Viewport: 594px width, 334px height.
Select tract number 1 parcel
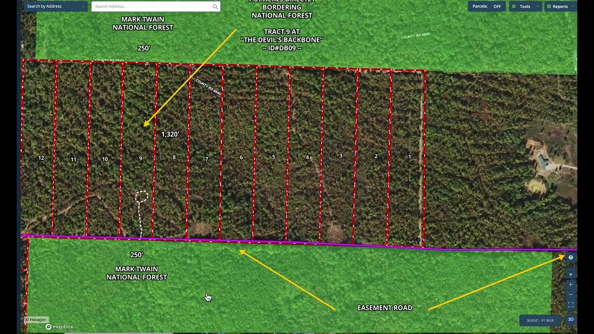409,157
